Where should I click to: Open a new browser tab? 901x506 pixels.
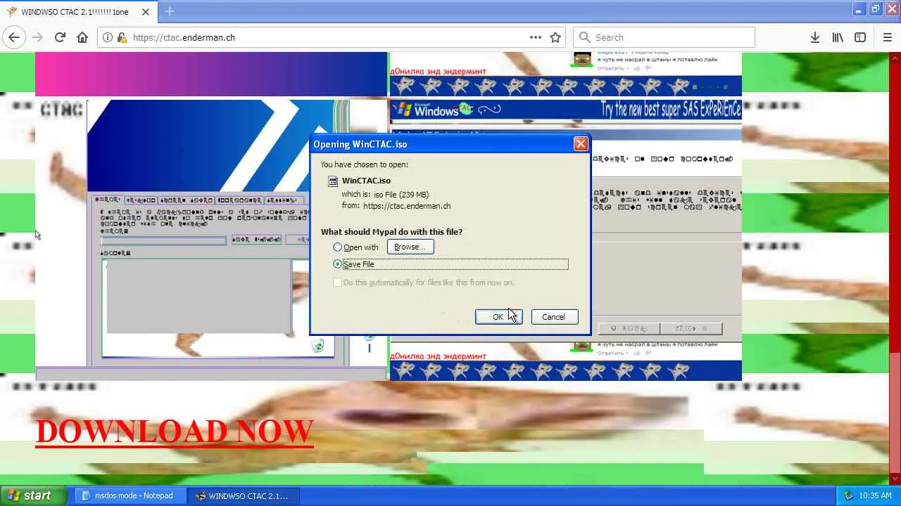coord(170,11)
